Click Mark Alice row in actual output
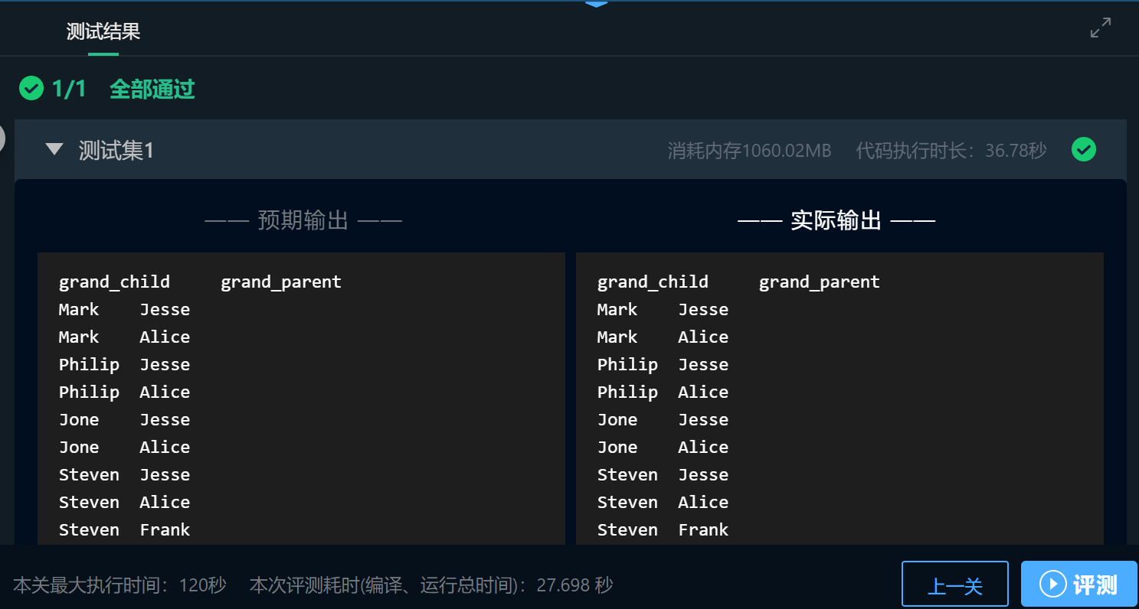 point(663,337)
